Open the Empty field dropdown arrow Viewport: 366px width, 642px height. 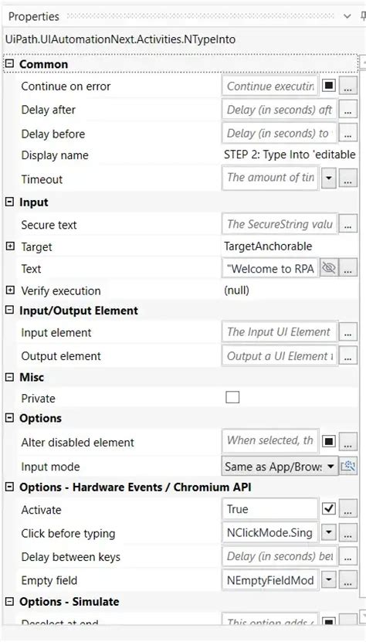[329, 581]
